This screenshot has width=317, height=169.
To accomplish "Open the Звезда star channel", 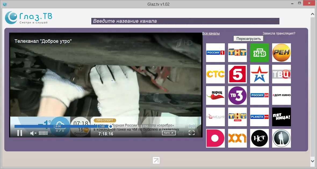I will click(260, 74).
